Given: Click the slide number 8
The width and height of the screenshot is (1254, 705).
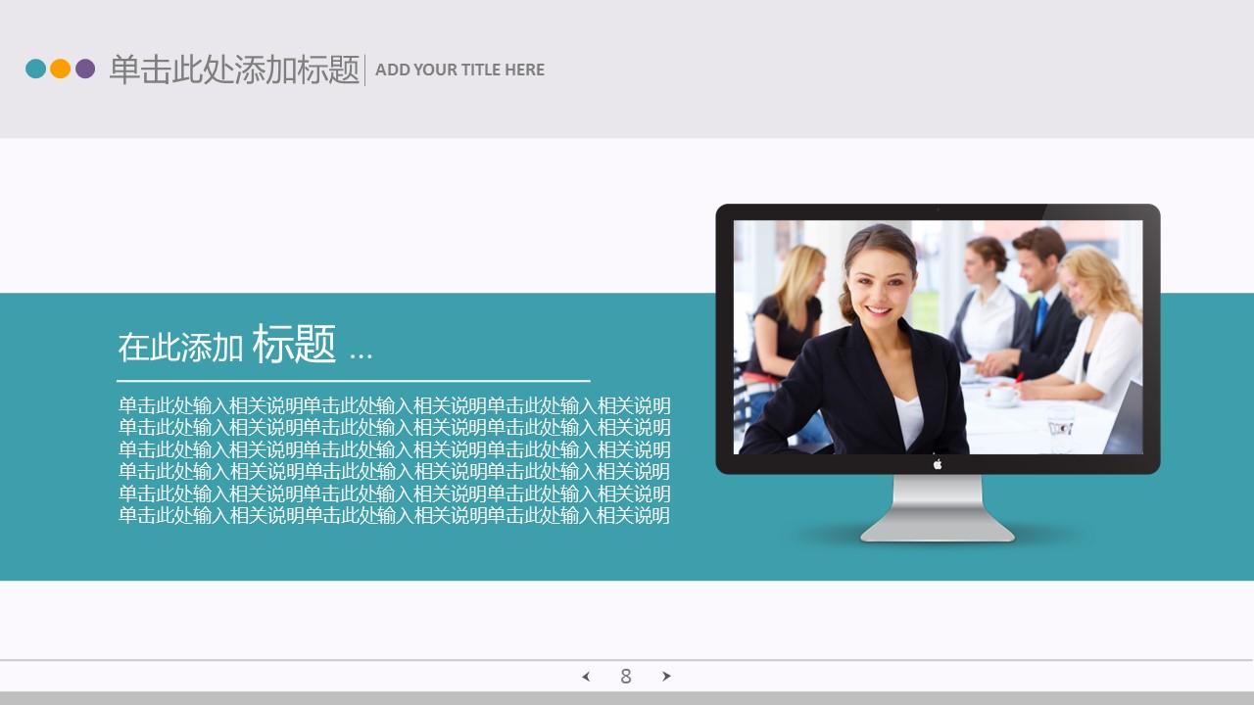Looking at the screenshot, I should [x=626, y=677].
